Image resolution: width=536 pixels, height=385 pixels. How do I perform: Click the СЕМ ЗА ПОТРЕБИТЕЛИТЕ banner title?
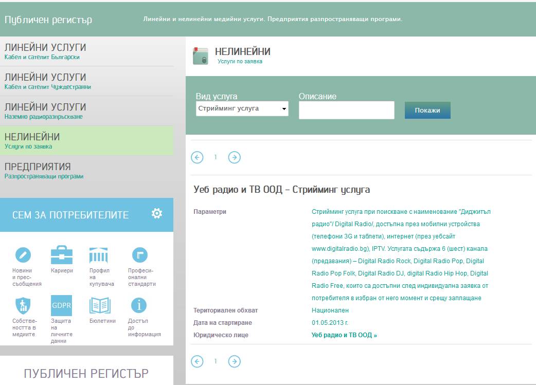[70, 215]
